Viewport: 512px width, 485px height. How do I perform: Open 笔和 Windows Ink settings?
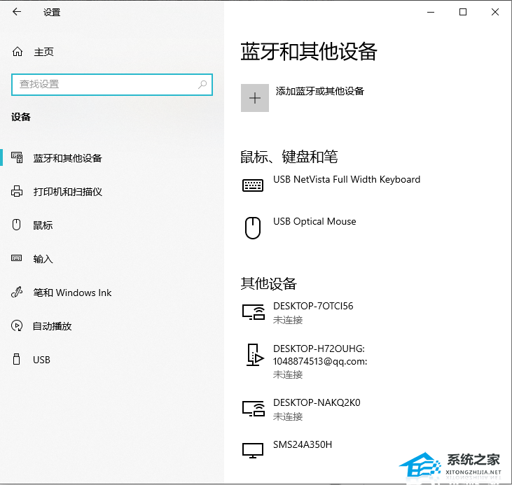pyautogui.click(x=72, y=293)
